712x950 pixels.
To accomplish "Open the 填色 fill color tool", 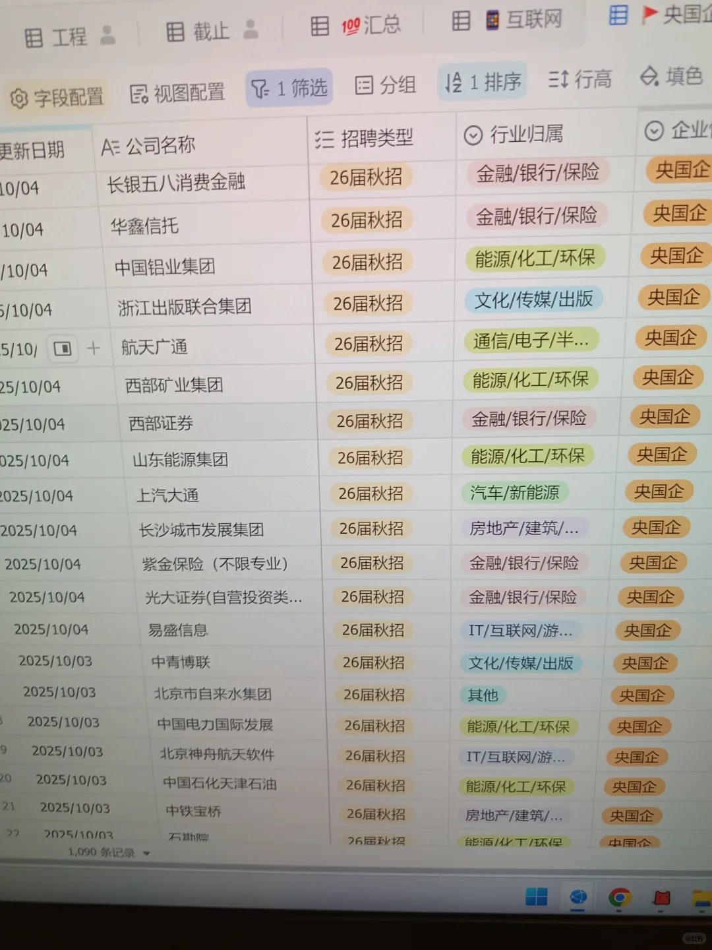I will tap(671, 77).
